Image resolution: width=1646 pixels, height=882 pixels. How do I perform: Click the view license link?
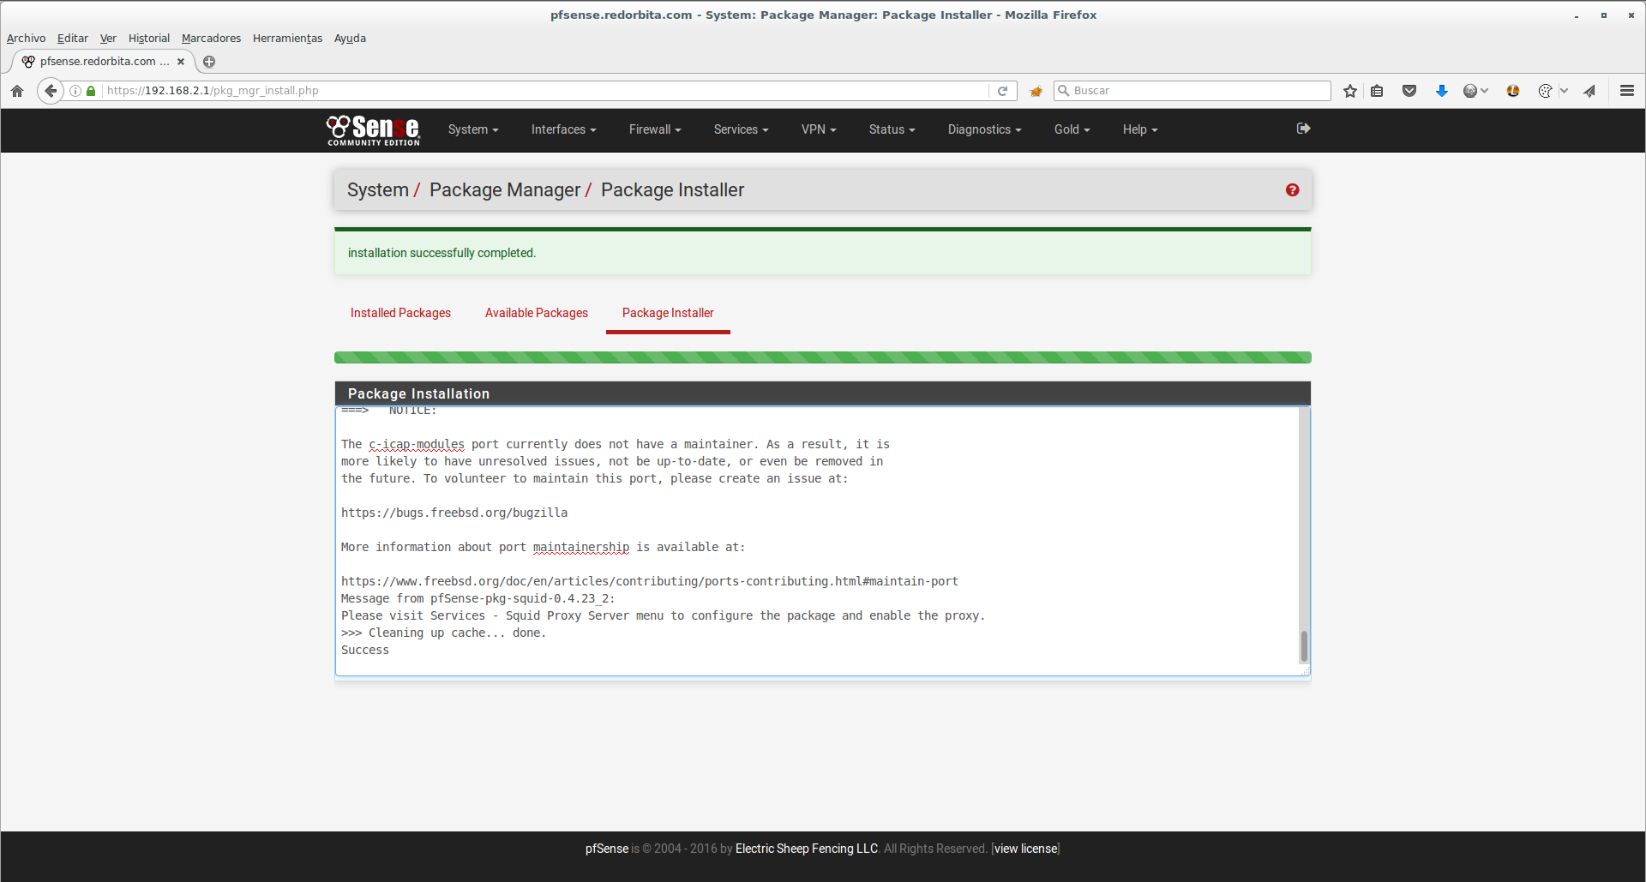(x=1025, y=849)
